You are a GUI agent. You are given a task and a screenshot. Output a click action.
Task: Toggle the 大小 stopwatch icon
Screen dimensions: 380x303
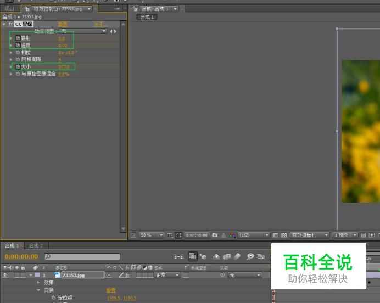tap(18, 66)
